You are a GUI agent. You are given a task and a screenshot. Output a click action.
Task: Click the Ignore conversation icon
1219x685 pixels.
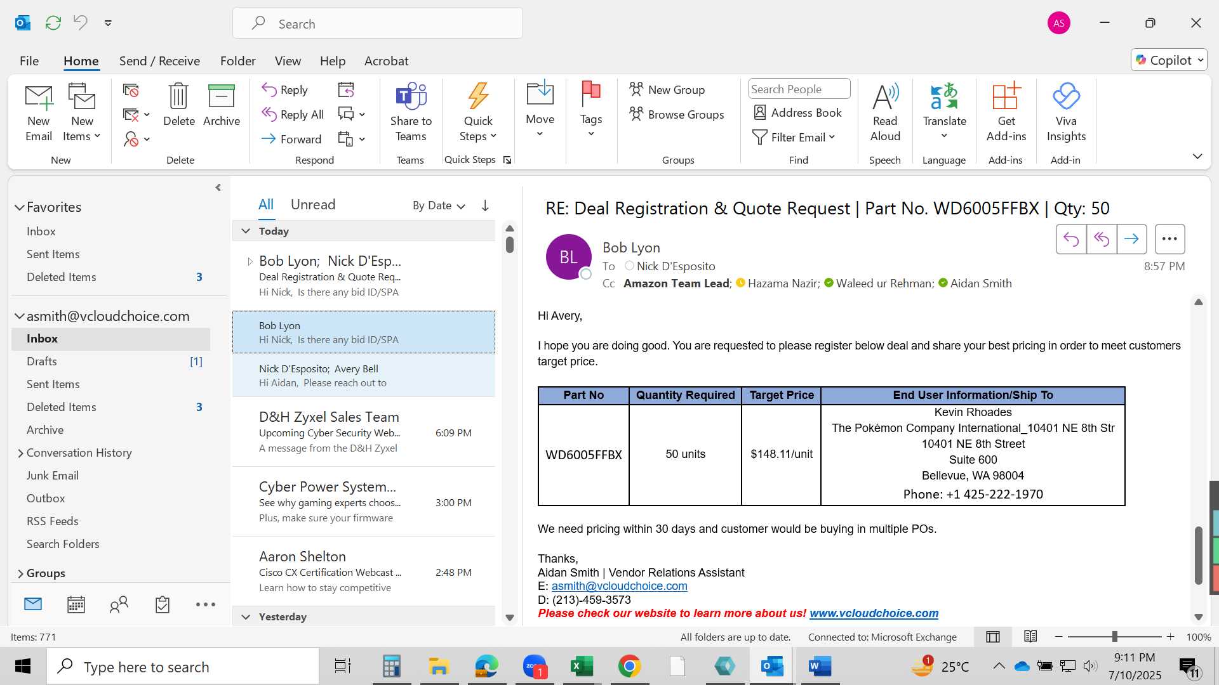[131, 91]
